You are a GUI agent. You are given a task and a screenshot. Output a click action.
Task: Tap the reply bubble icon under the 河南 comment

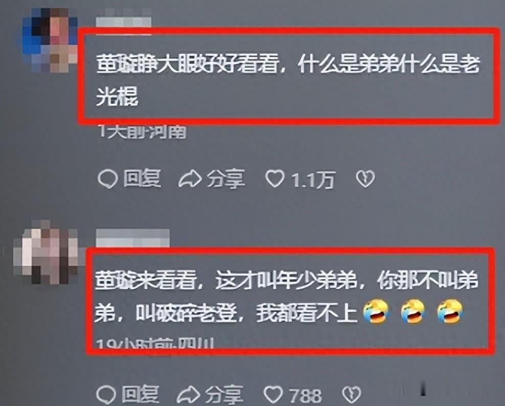[107, 179]
